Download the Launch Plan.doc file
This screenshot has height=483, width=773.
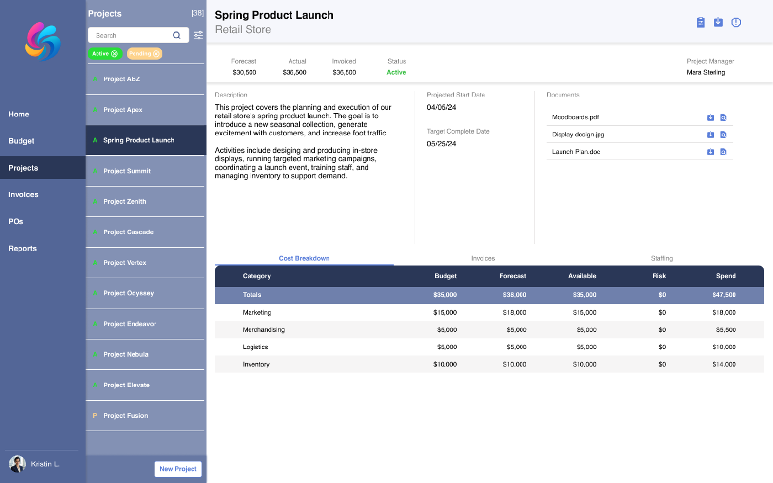(x=711, y=152)
